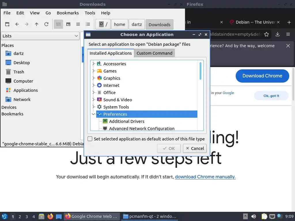Collapse the Preferences category

click(93, 114)
